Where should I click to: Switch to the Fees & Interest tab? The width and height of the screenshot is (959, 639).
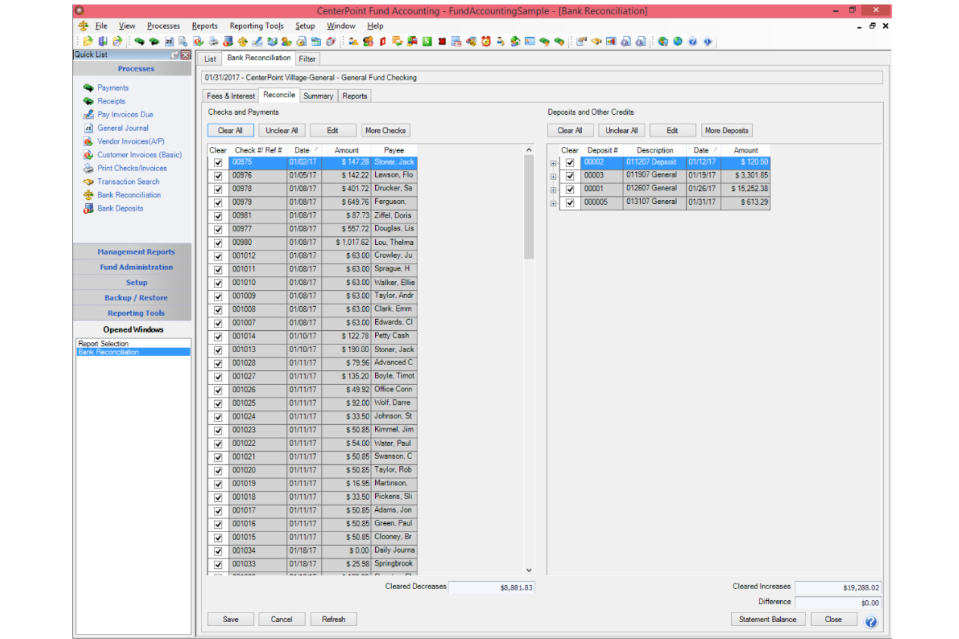(231, 96)
